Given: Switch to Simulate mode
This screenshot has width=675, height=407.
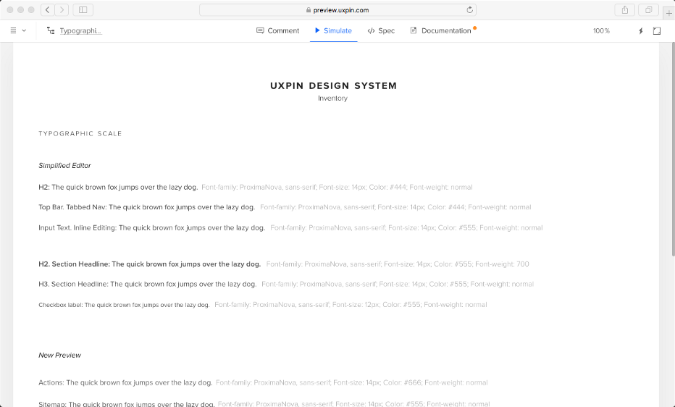Looking at the screenshot, I should point(333,30).
